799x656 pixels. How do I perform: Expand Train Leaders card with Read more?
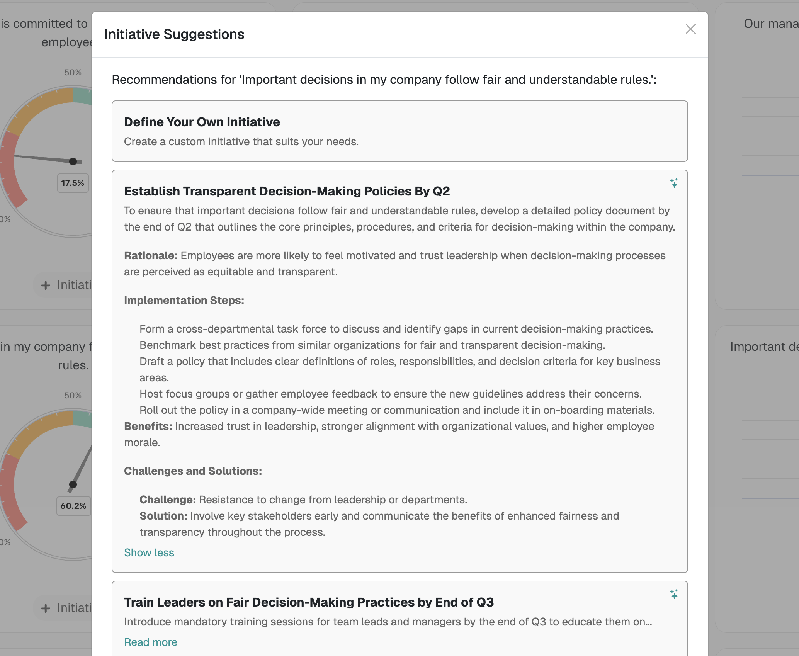(150, 642)
